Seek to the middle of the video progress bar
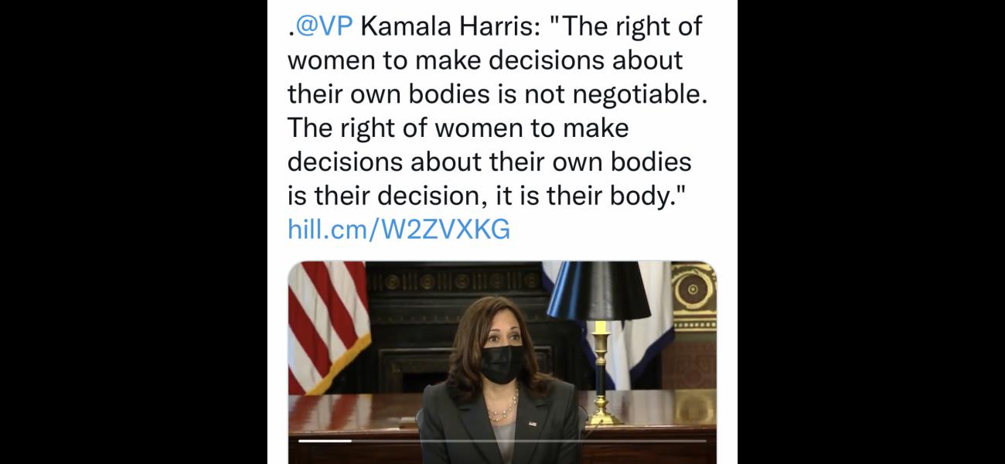 pyautogui.click(x=502, y=441)
